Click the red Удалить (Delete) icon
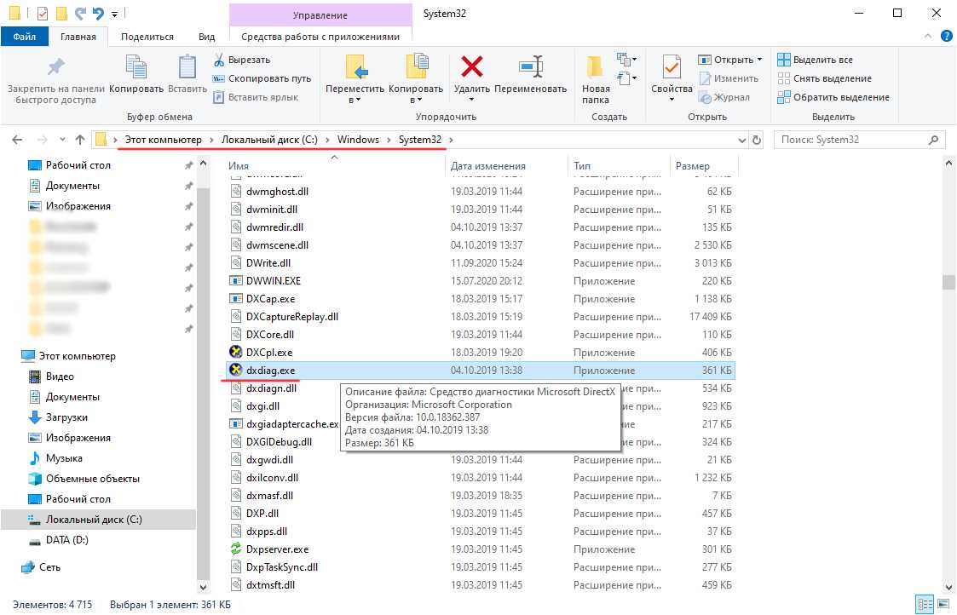 tap(471, 67)
